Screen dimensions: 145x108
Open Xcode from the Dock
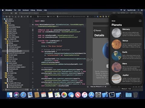click(x=105, y=95)
